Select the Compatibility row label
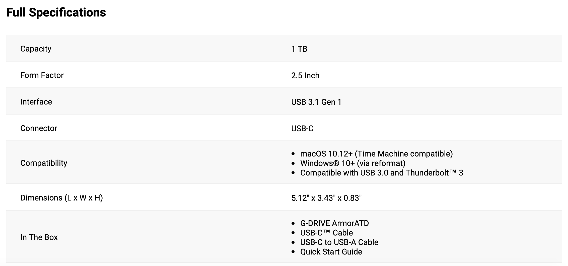The width and height of the screenshot is (568, 266). (x=44, y=163)
